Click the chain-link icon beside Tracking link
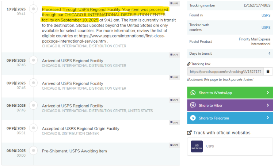Viewport: 274px width, 168px height. (x=189, y=64)
